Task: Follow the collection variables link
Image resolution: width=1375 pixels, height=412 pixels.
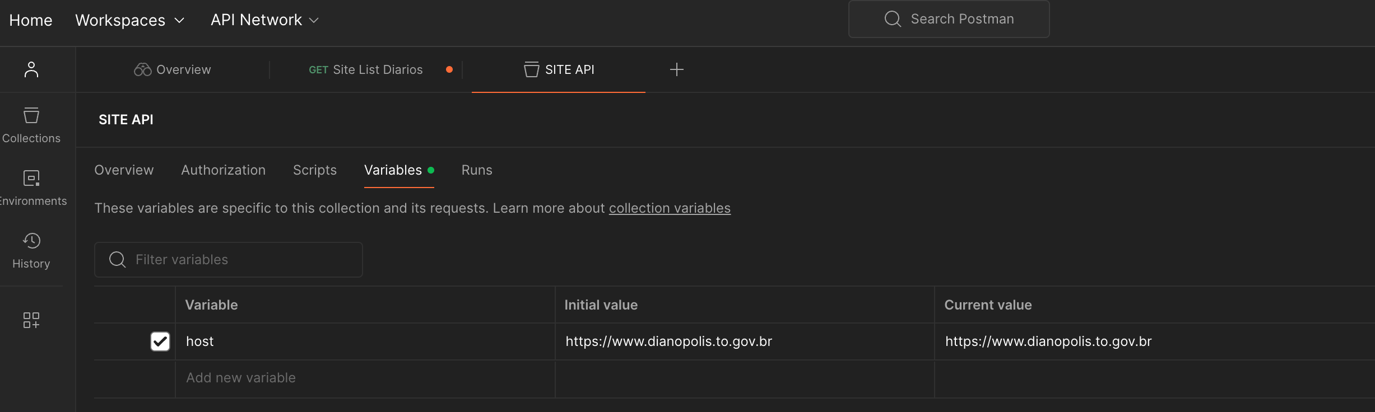Action: pyautogui.click(x=669, y=208)
